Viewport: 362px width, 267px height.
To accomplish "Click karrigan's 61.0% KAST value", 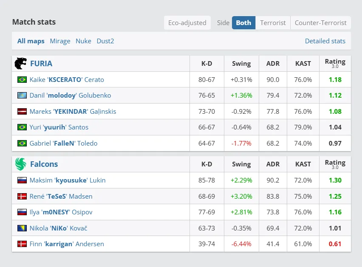I will (x=303, y=244).
